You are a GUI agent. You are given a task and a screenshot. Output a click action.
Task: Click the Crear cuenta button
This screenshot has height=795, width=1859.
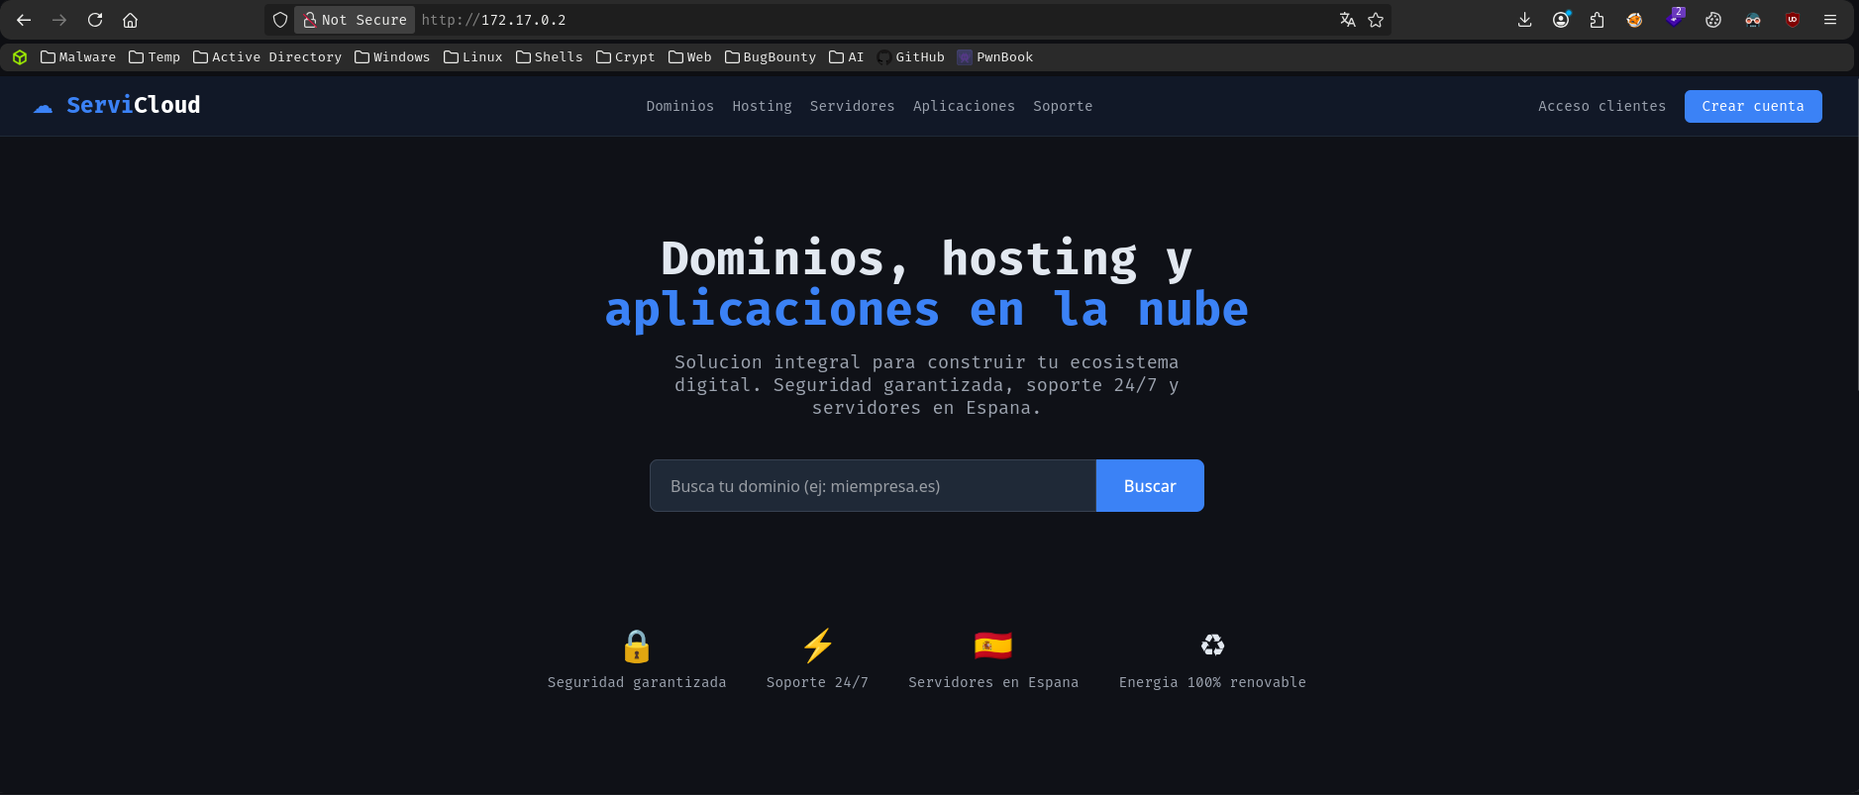click(x=1753, y=106)
